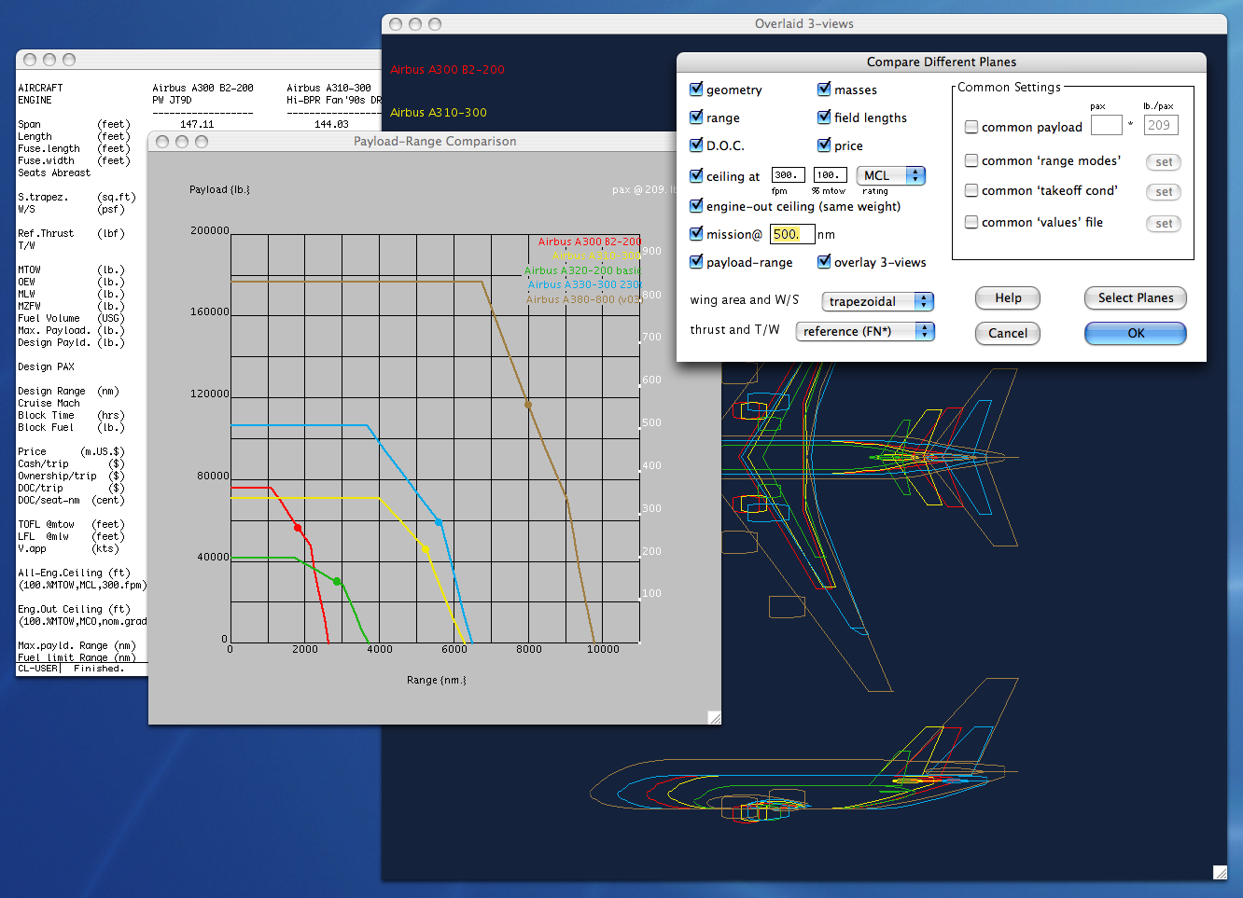This screenshot has width=1243, height=898.
Task: Click the yellow A310-300 design point marker
Action: pyautogui.click(x=426, y=550)
